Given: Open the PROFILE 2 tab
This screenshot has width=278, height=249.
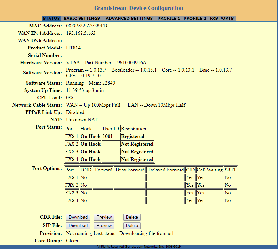Looking at the screenshot, I should point(195,19).
